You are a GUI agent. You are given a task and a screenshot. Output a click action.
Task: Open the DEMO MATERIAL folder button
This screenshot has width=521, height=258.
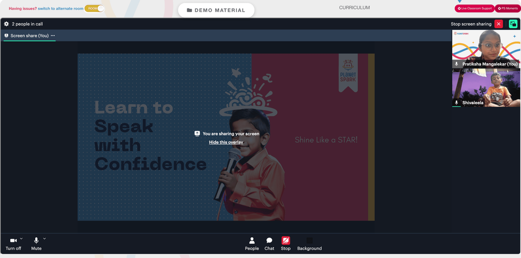click(216, 10)
